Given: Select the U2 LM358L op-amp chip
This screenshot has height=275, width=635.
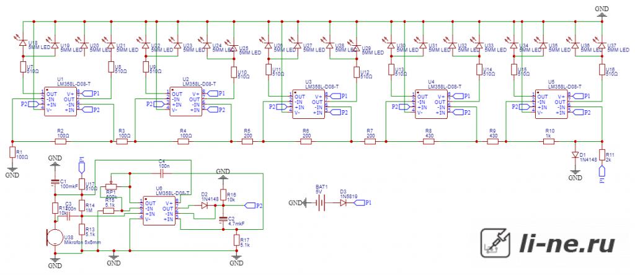Looking at the screenshot, I should (185, 102).
